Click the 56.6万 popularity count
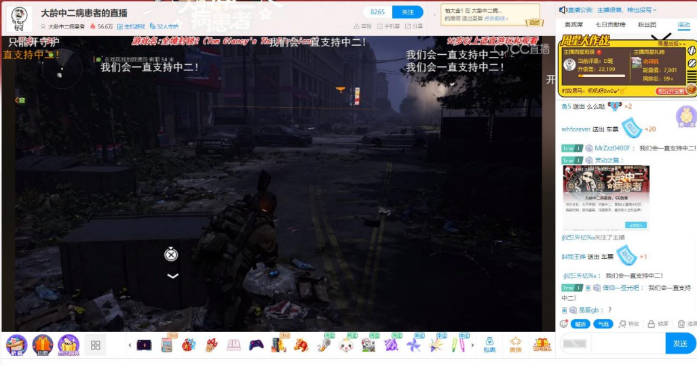The width and height of the screenshot is (697, 365). (101, 26)
